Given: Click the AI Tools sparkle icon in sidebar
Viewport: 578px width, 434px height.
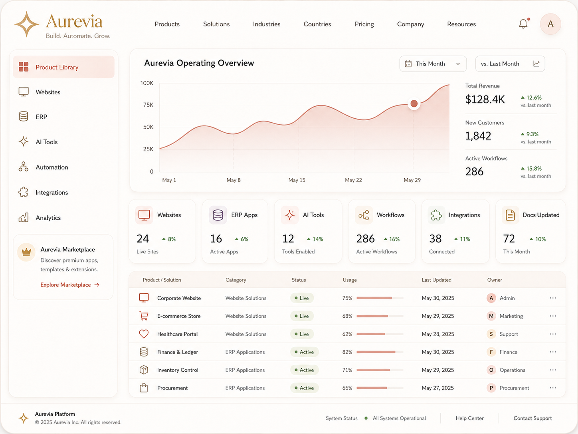Looking at the screenshot, I should coord(24,141).
